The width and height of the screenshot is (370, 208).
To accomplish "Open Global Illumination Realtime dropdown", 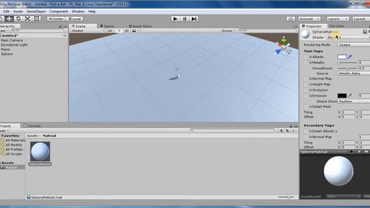I will [x=354, y=101].
